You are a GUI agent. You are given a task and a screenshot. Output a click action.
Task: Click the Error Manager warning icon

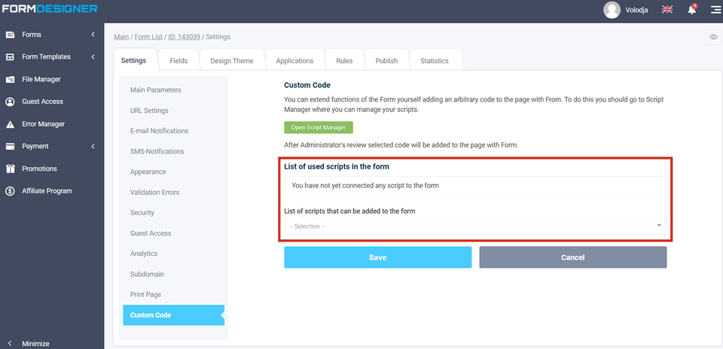pyautogui.click(x=11, y=124)
